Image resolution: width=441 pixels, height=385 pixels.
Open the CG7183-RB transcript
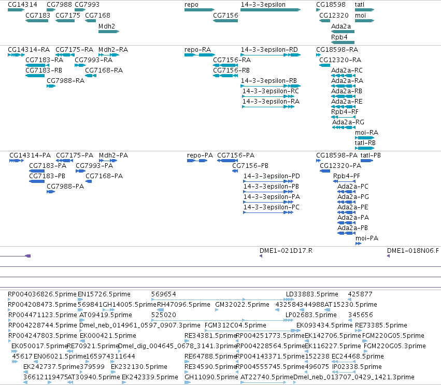pyautogui.click(x=35, y=76)
